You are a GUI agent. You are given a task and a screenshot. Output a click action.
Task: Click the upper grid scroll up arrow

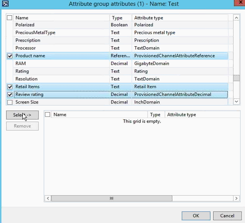[x=236, y=18]
